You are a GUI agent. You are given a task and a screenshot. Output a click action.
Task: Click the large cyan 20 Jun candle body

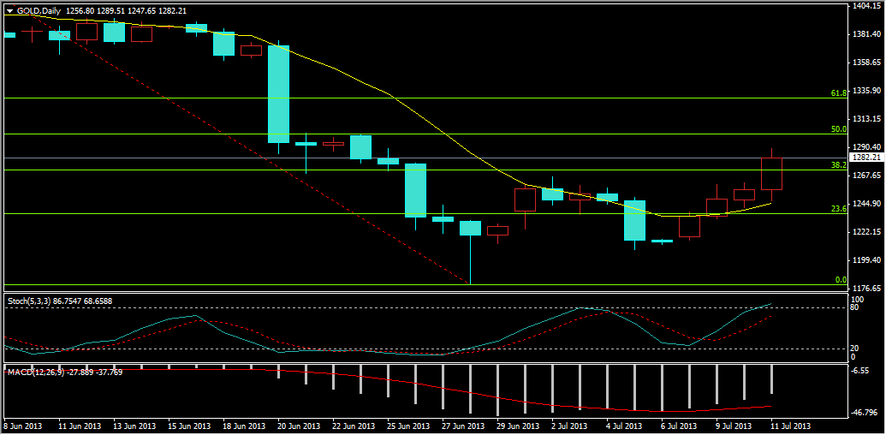point(278,94)
